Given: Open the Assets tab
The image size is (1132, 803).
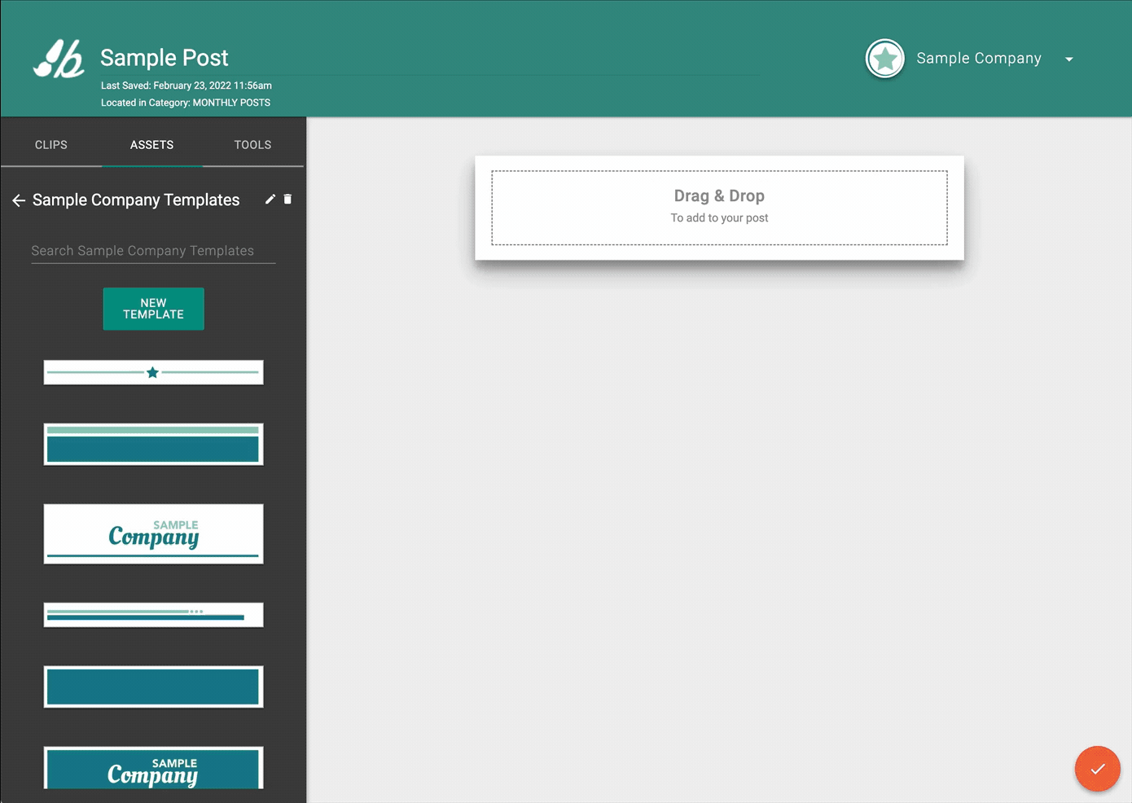Looking at the screenshot, I should [x=151, y=145].
